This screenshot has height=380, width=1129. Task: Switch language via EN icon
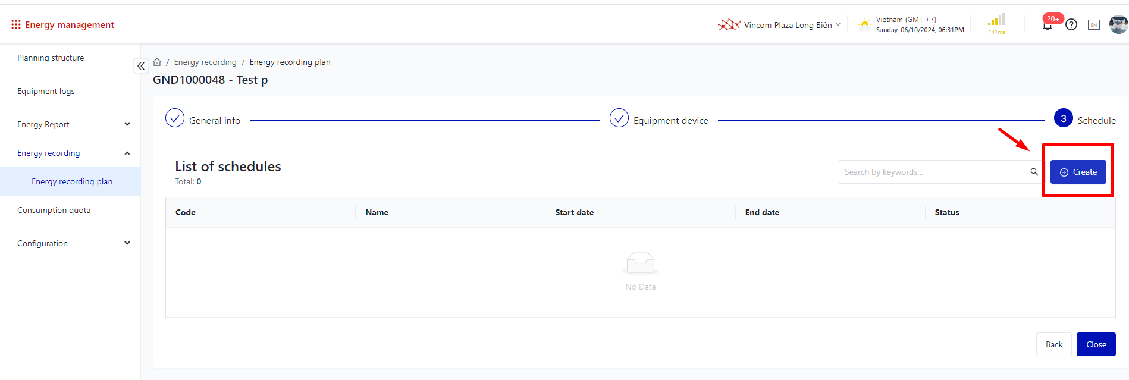[1093, 24]
